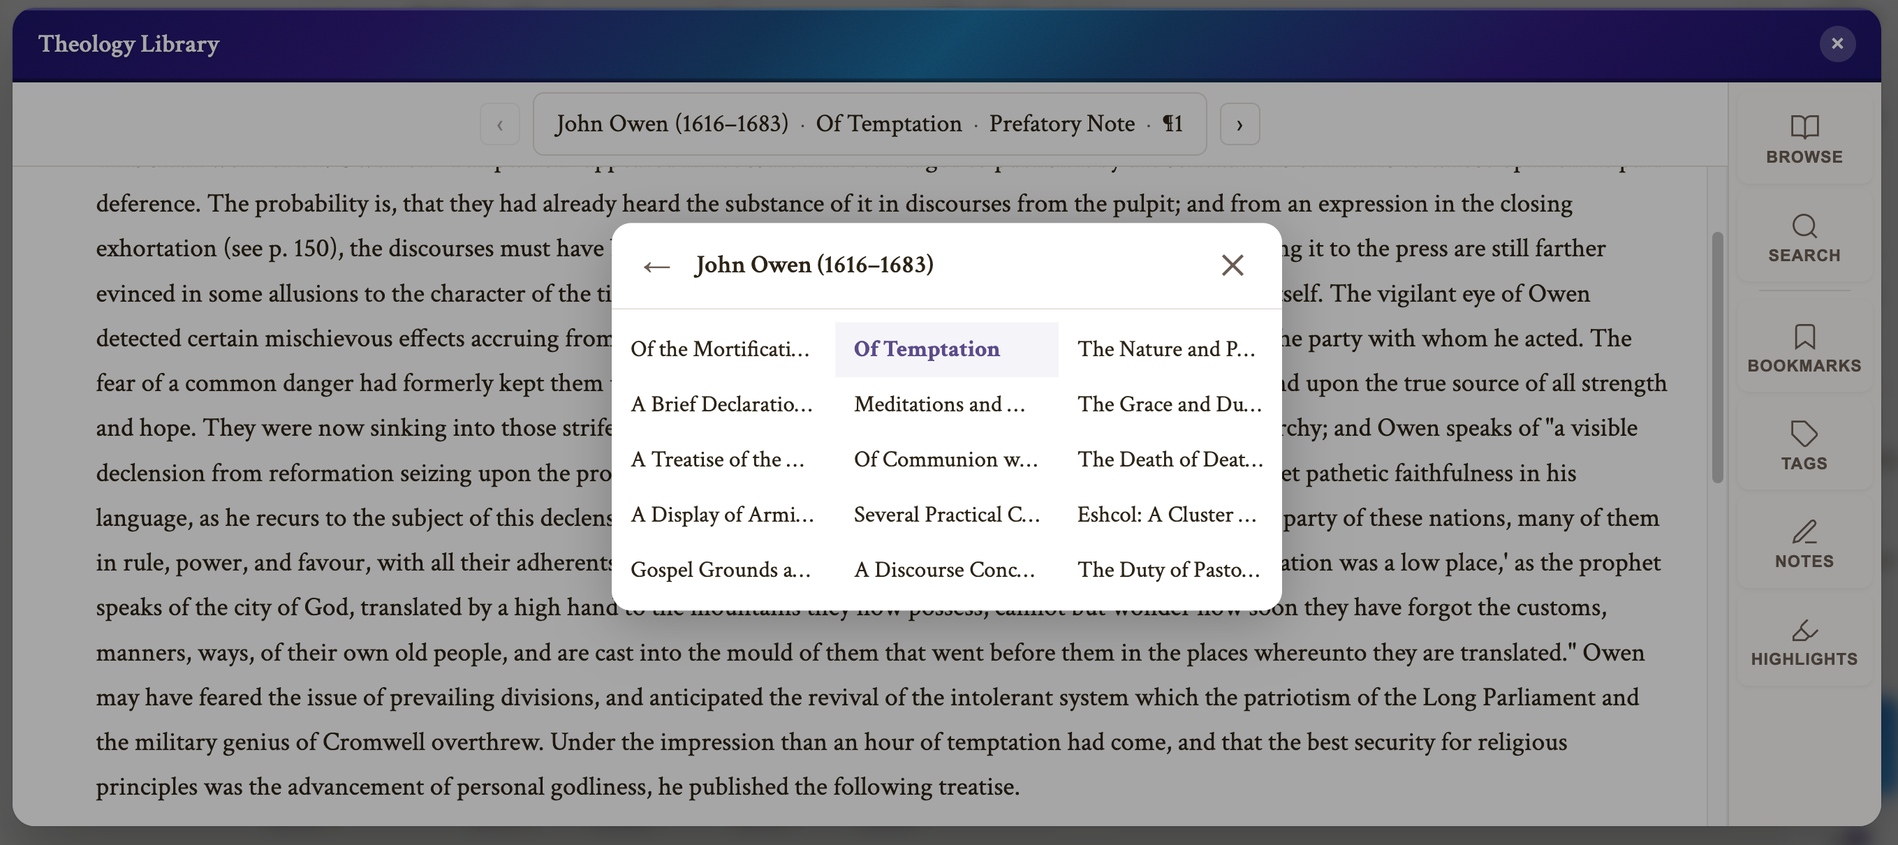Open Of Communion w… work
Image resolution: width=1898 pixels, height=845 pixels.
click(946, 460)
